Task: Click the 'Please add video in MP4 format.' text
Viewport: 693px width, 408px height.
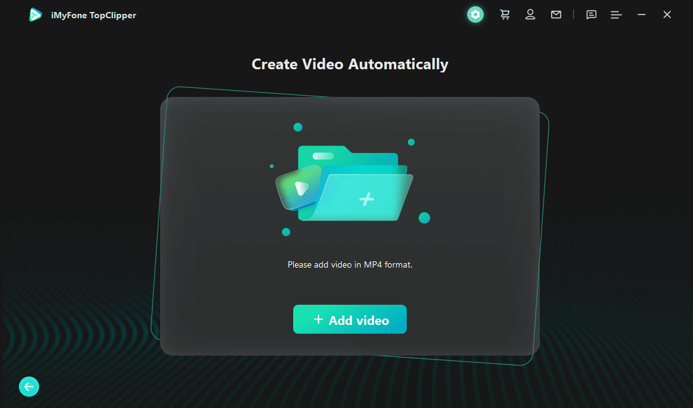Action: (x=349, y=264)
